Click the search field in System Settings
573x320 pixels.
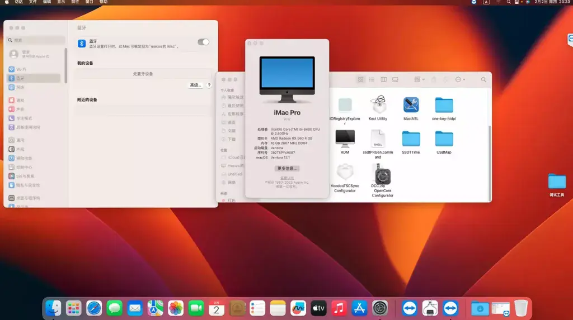36,40
